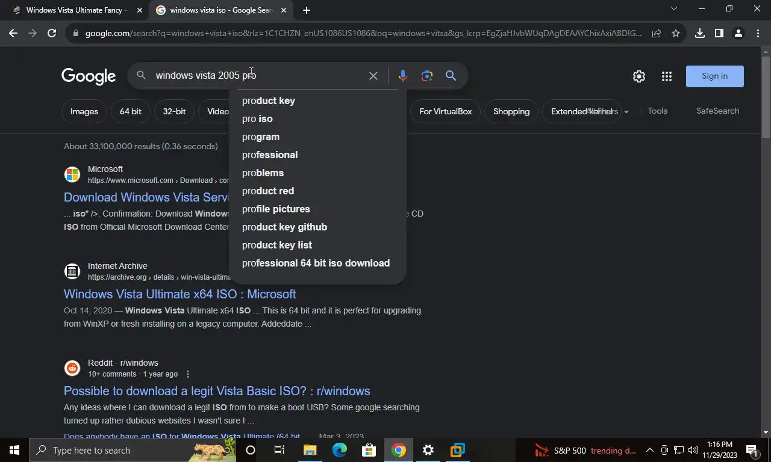This screenshot has height=462, width=771.
Task: Open Microsoft Store from taskbar
Action: coord(369,450)
